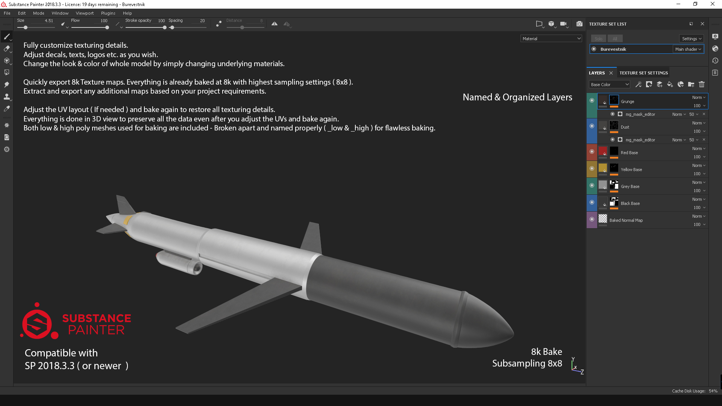Open the Plugins menu
The height and width of the screenshot is (406, 722).
108,13
